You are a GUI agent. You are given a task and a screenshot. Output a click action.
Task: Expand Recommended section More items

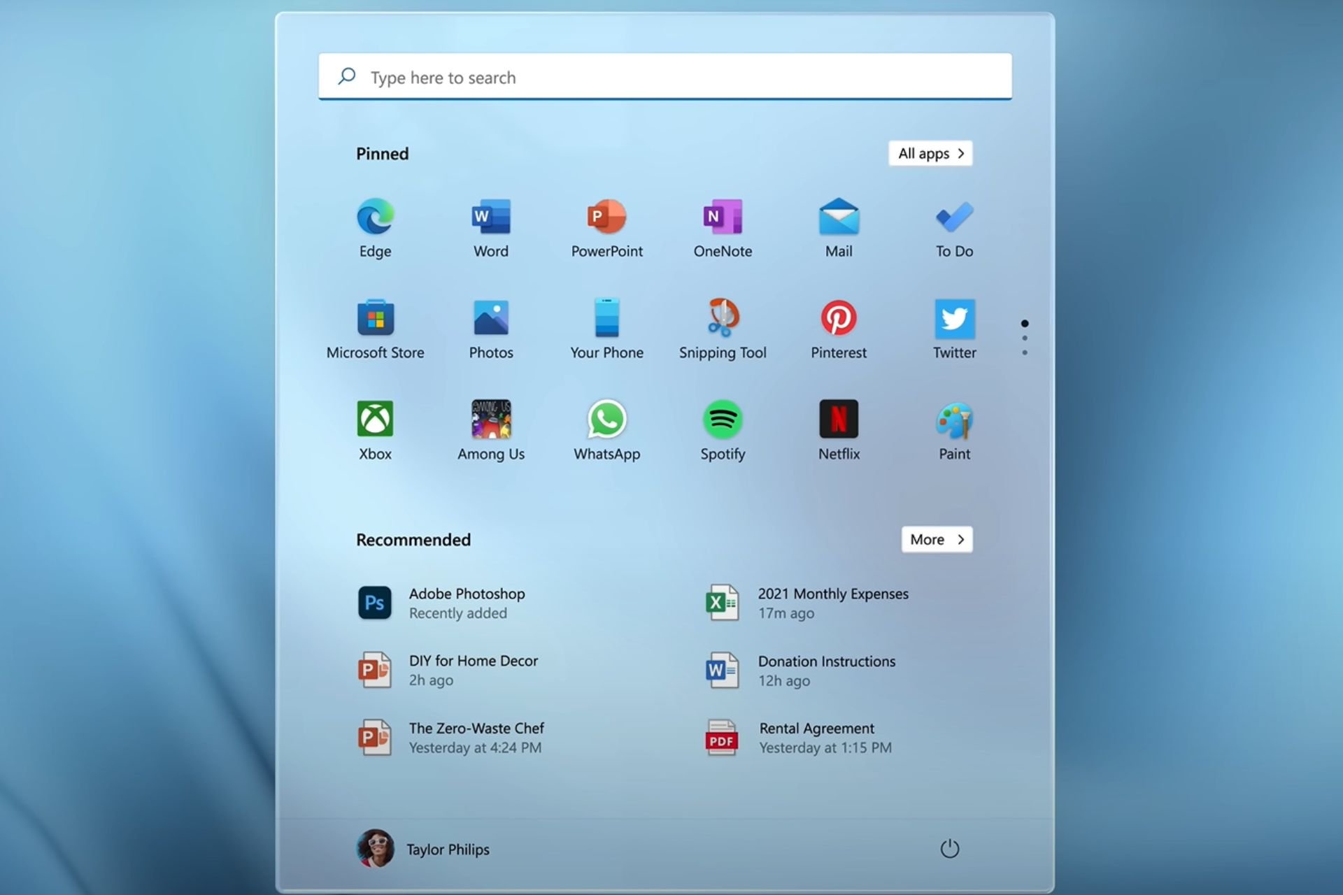[935, 539]
